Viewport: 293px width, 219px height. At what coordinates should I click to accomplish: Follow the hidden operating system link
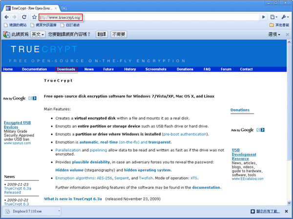point(147,170)
